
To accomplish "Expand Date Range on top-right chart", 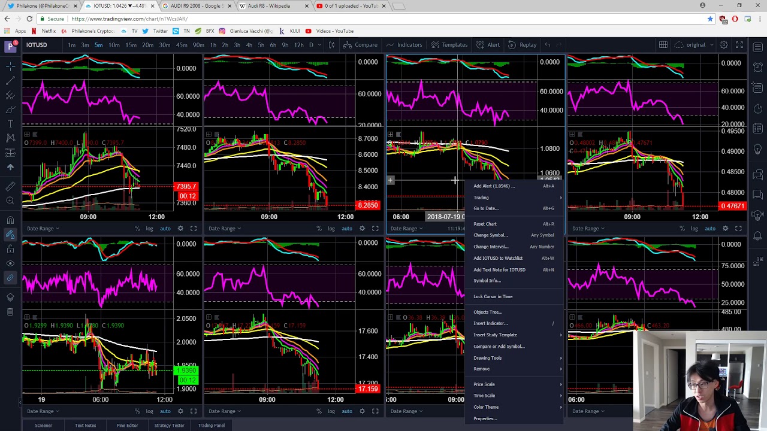I will [588, 228].
